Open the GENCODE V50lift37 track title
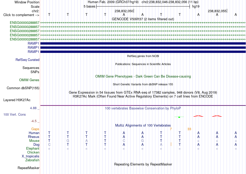Screen dimensions: 246x174 pyautogui.click(x=143, y=19)
